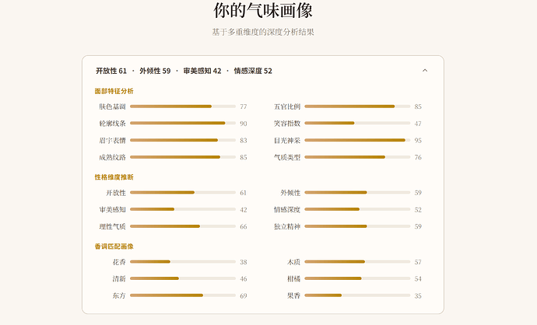Click the 面部特征分析 section heading
The width and height of the screenshot is (537, 325).
tap(114, 91)
